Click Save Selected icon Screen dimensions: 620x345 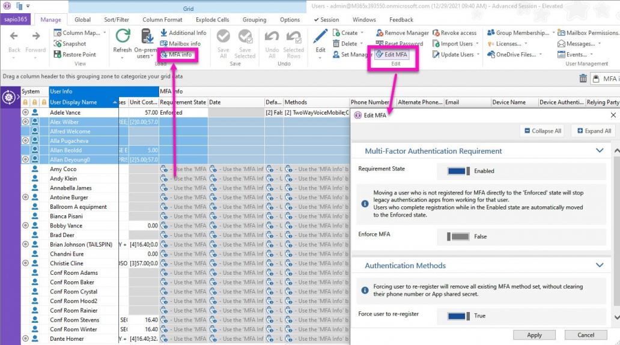245,37
